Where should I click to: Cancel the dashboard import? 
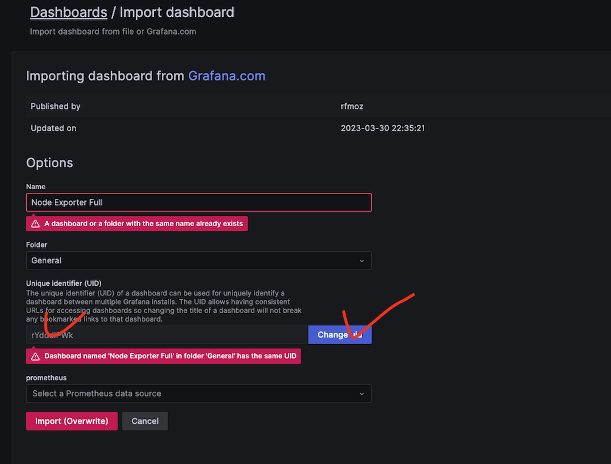tap(145, 421)
